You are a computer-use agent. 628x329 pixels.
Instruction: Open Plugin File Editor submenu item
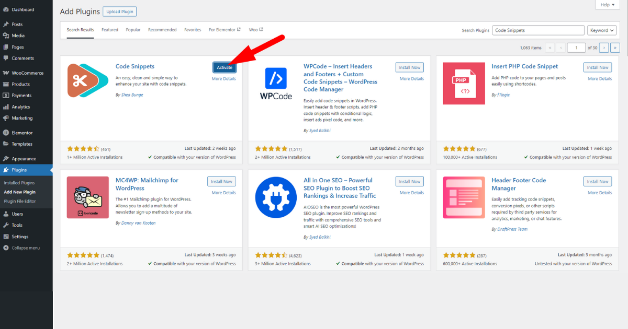pyautogui.click(x=19, y=201)
